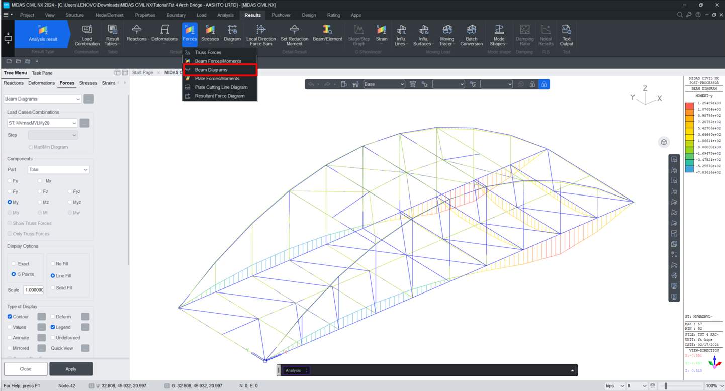Image resolution: width=725 pixels, height=391 pixels.
Task: Click the Scale value input field
Action: tap(33, 290)
